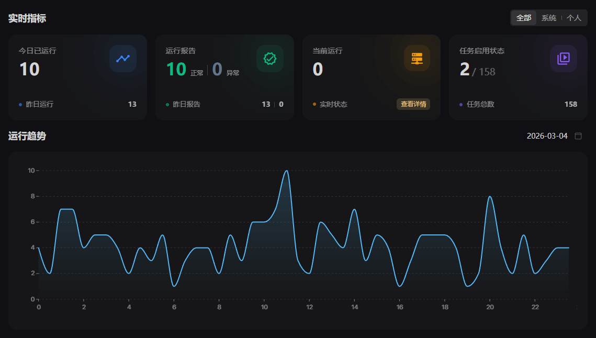The image size is (596, 338).
Task: Click the 今日已运行 count of 10
Action: tap(29, 69)
